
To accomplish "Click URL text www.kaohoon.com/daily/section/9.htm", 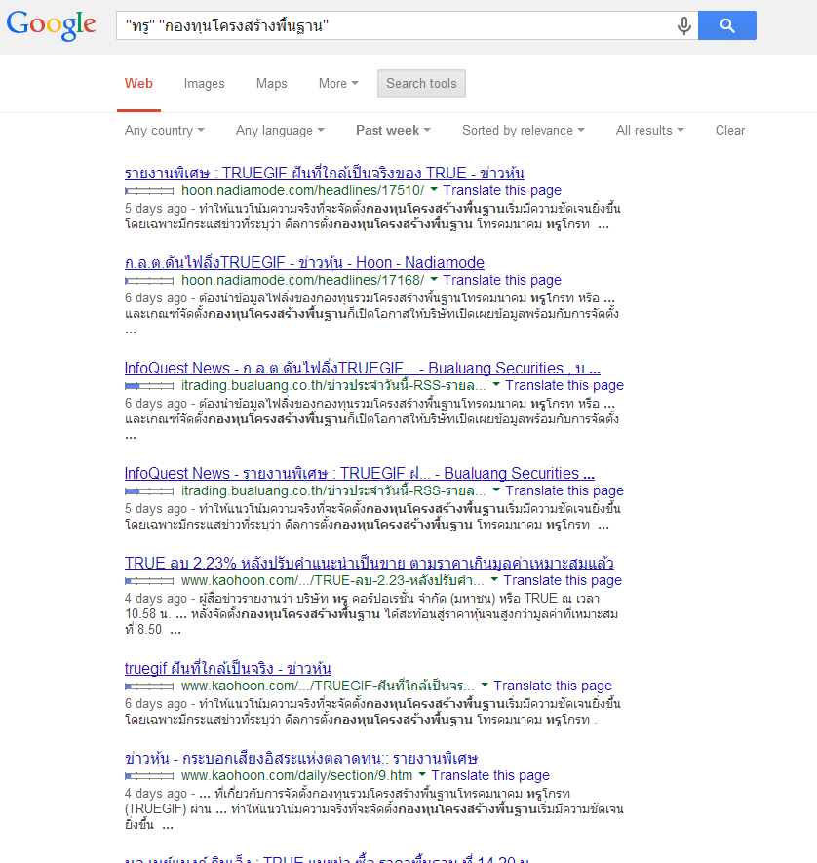I will (296, 775).
